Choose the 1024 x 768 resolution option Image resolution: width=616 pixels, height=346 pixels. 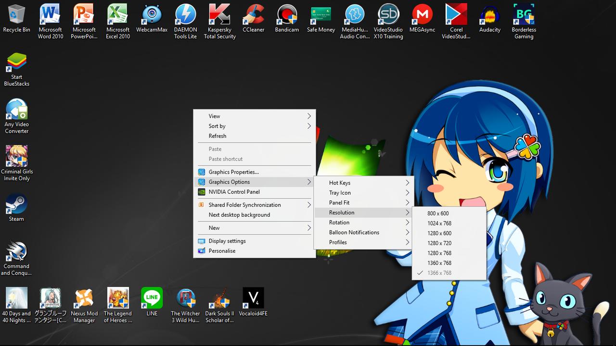click(x=439, y=223)
